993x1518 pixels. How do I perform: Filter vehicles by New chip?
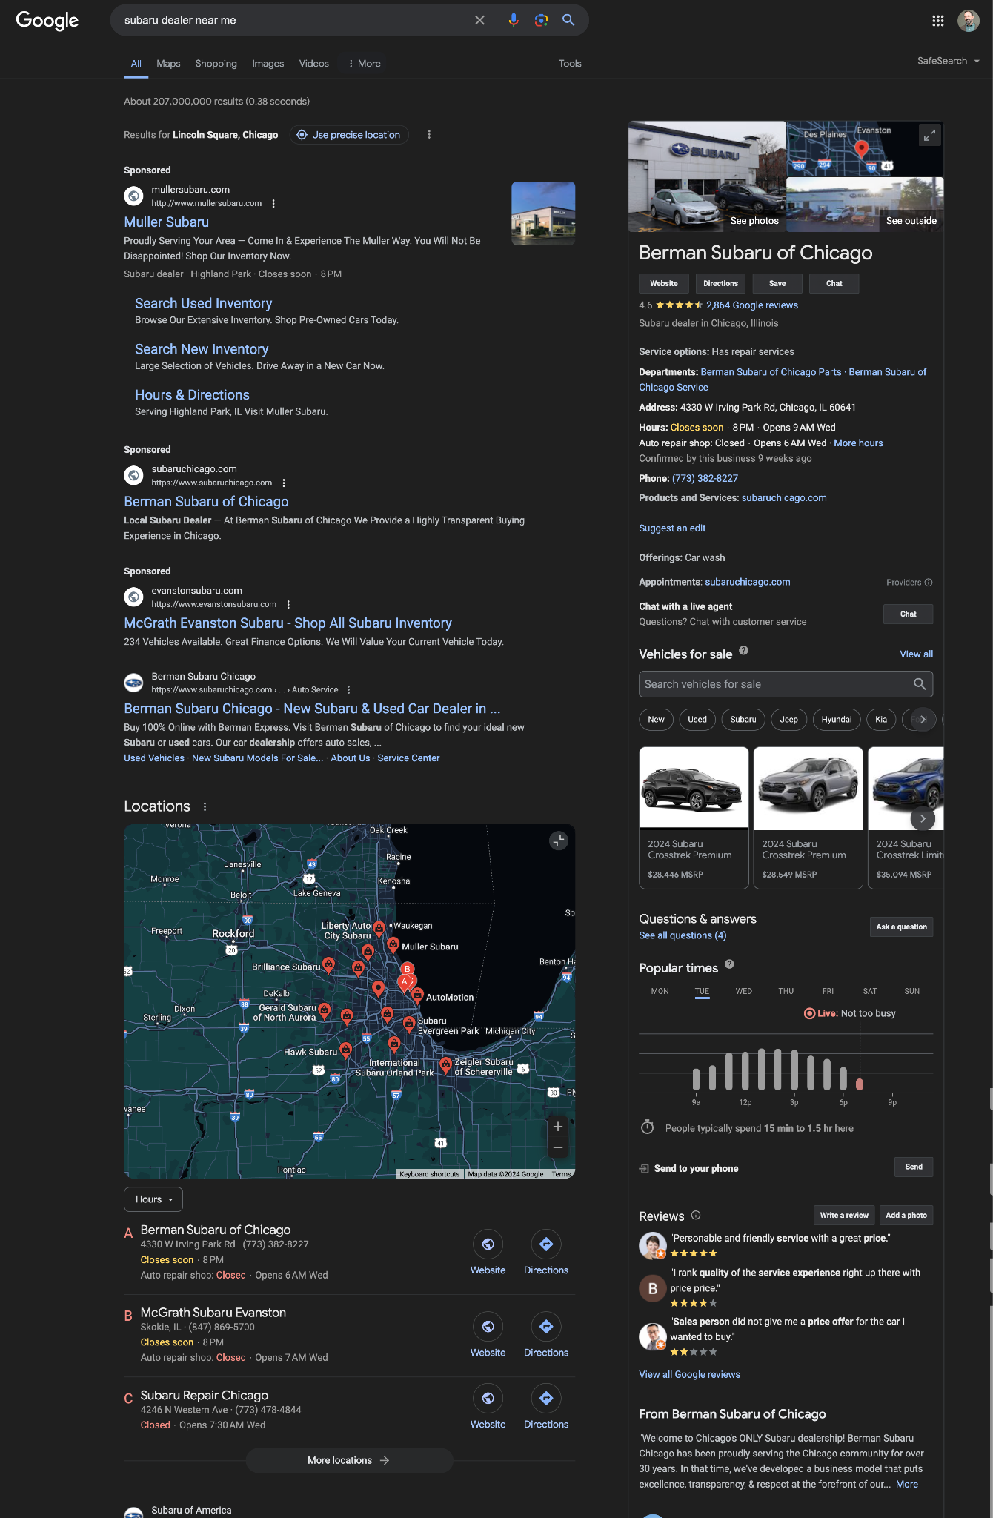657,720
